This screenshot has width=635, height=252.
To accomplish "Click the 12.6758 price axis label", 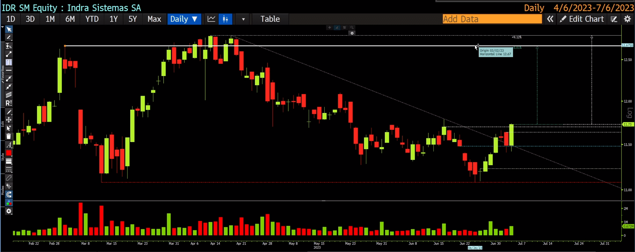I will 628,45.
